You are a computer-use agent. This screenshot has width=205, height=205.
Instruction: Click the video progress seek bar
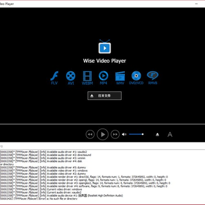tap(102, 124)
